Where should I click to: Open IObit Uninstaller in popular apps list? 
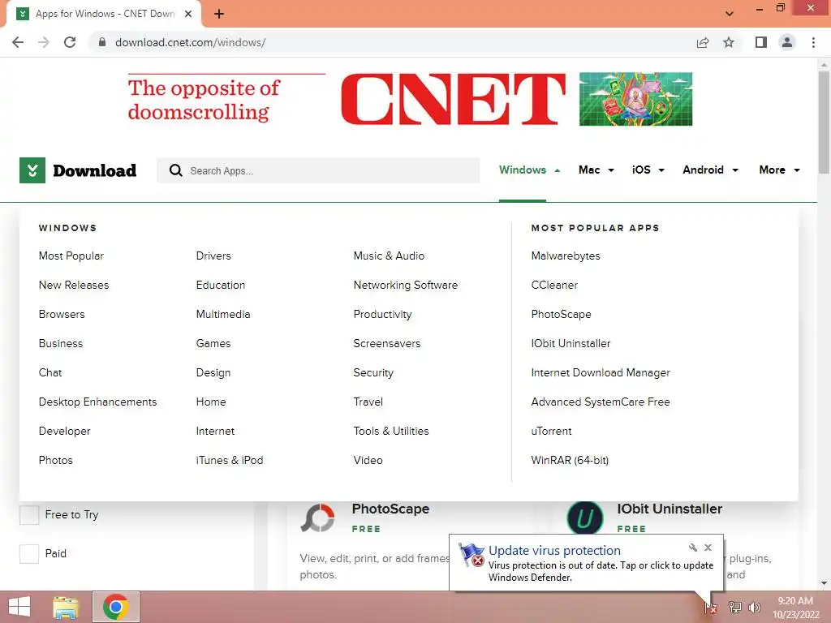[x=571, y=343]
